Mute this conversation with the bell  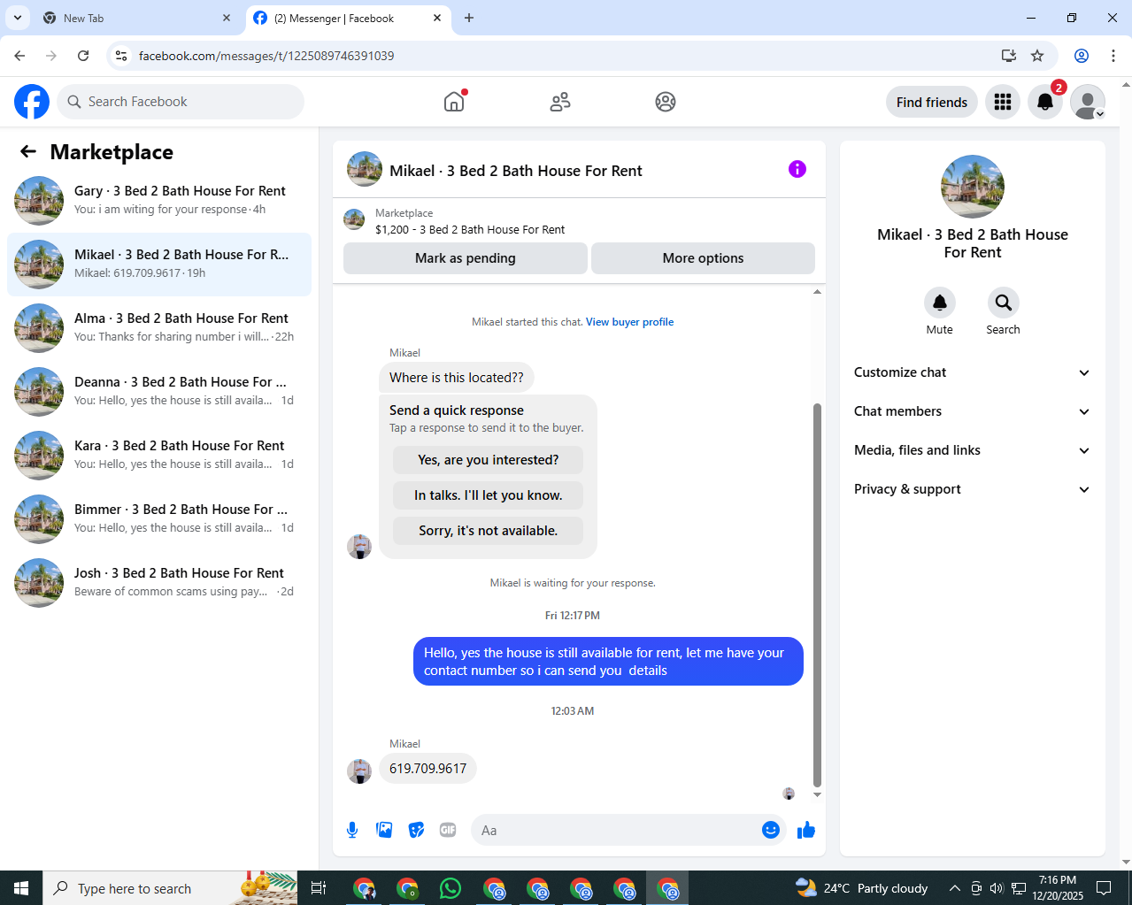(940, 303)
